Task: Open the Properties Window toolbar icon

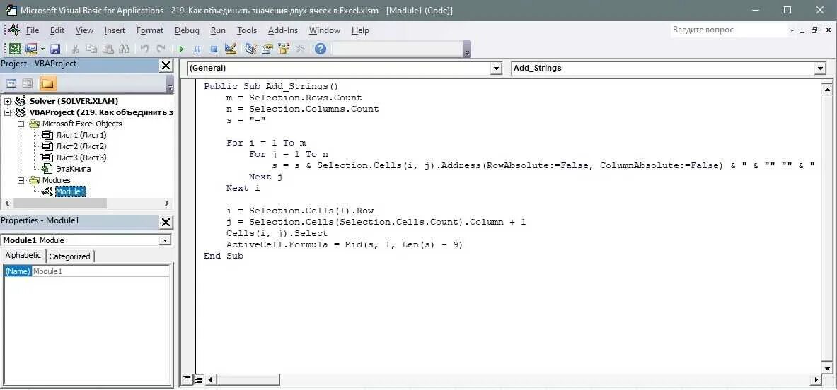Action: point(267,49)
